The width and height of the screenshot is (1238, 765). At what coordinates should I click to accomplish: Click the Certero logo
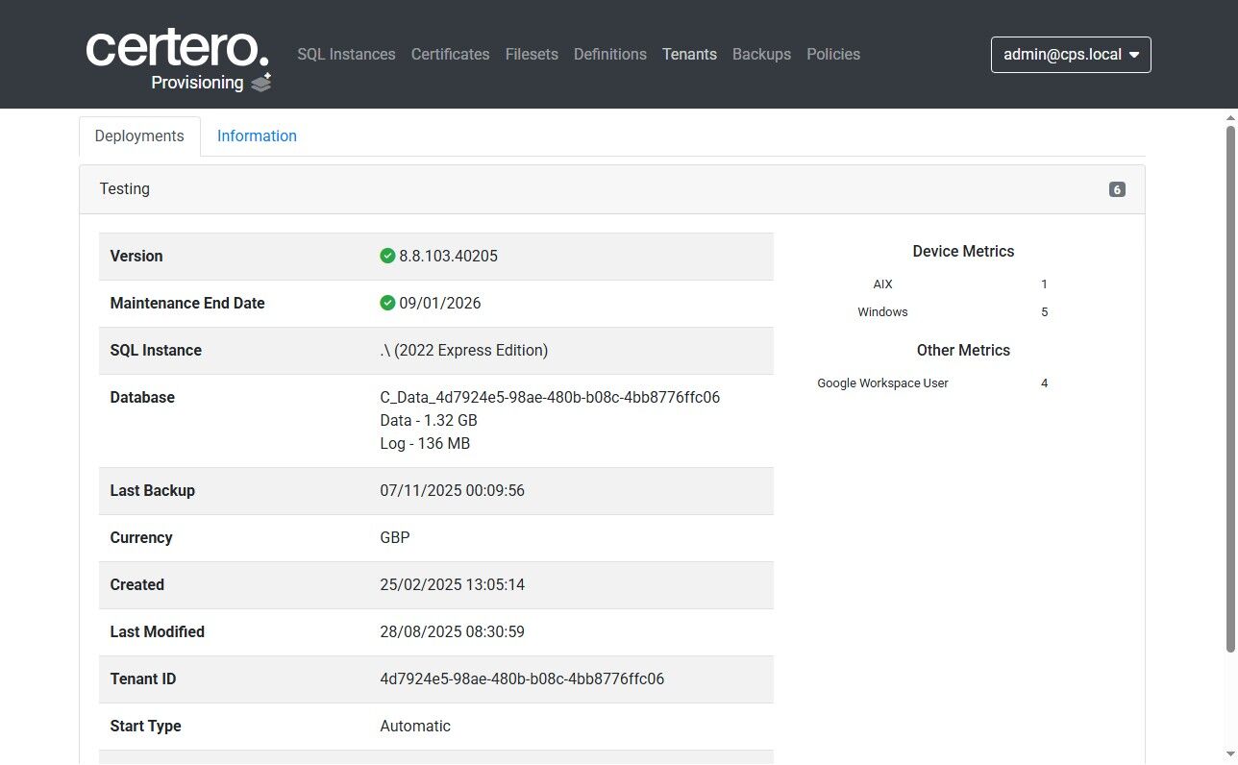(x=177, y=49)
